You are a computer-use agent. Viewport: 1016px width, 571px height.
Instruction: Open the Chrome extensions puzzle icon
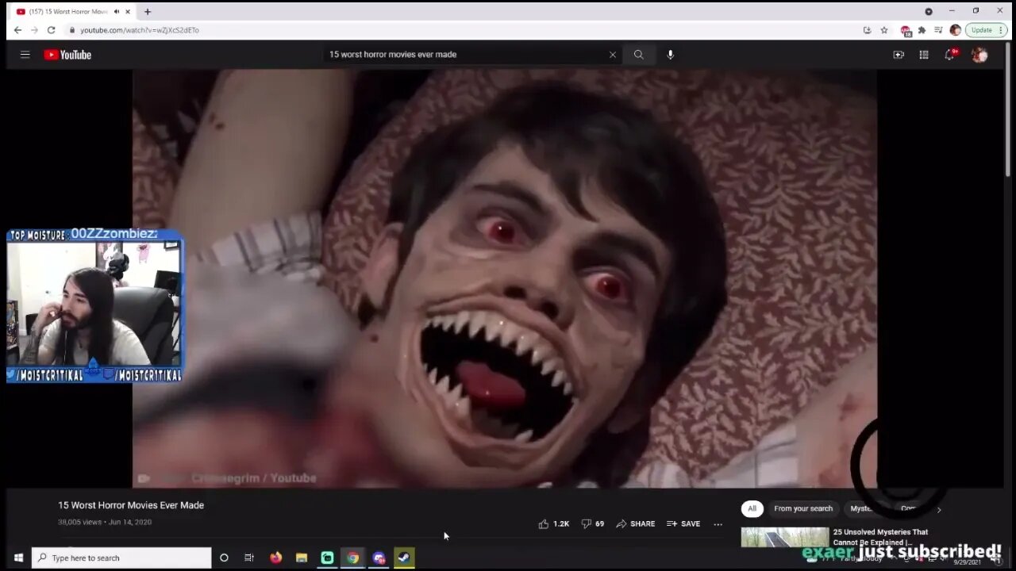coord(922,30)
